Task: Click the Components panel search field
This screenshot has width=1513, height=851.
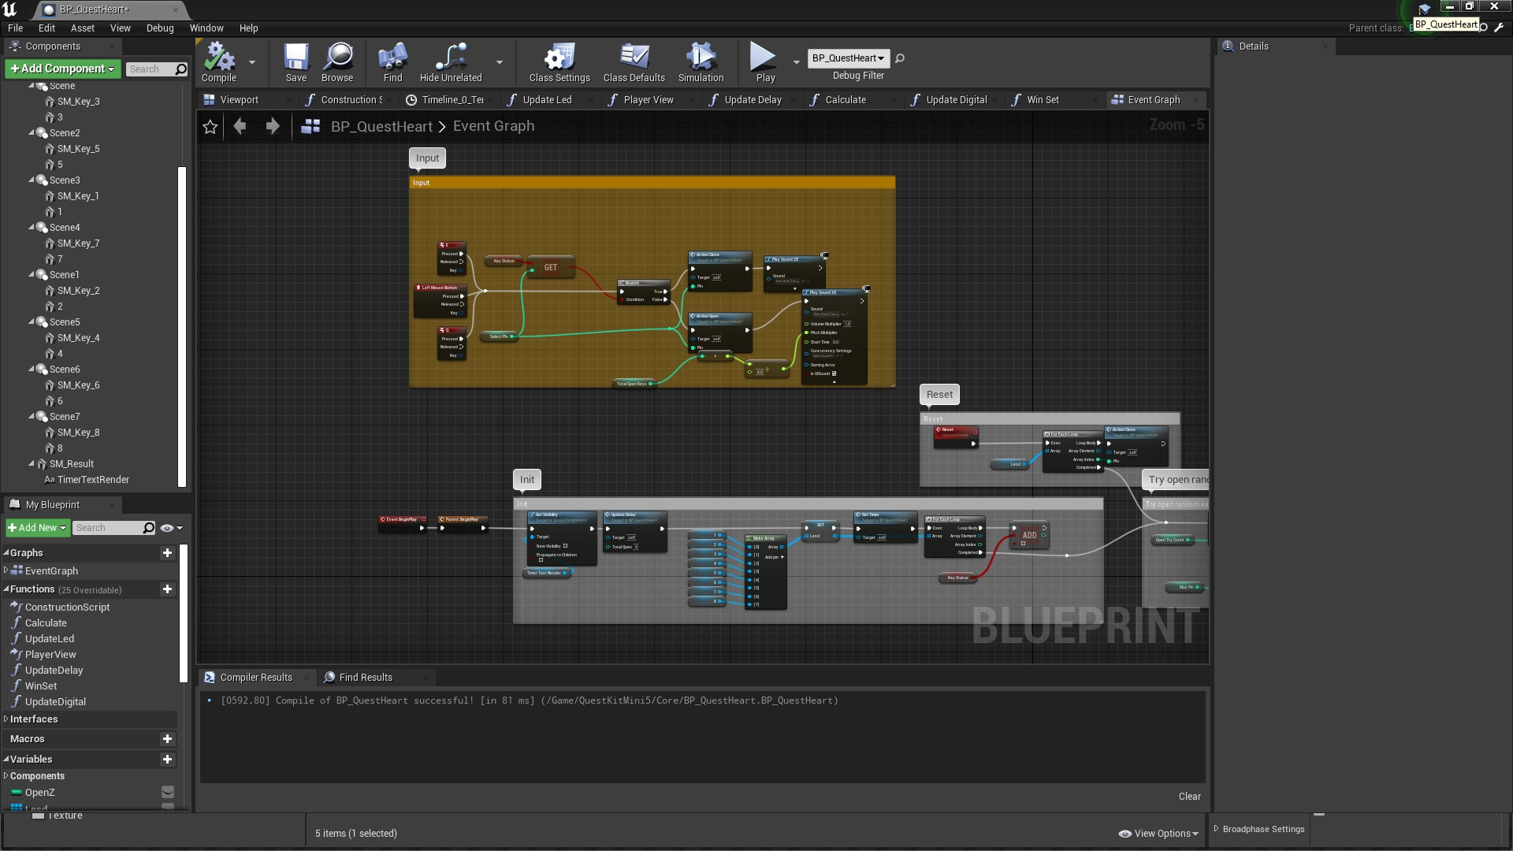Action: tap(154, 69)
